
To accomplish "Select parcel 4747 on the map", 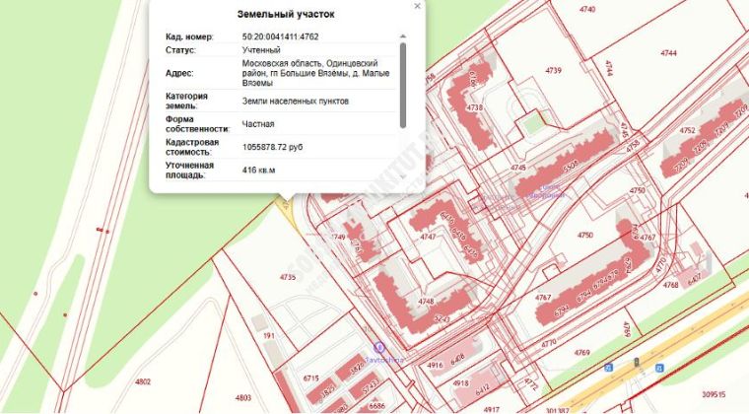I will (428, 237).
